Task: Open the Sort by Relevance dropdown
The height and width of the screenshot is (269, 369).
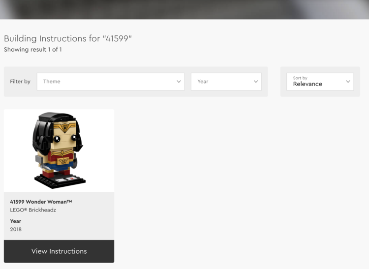Action: (x=320, y=82)
